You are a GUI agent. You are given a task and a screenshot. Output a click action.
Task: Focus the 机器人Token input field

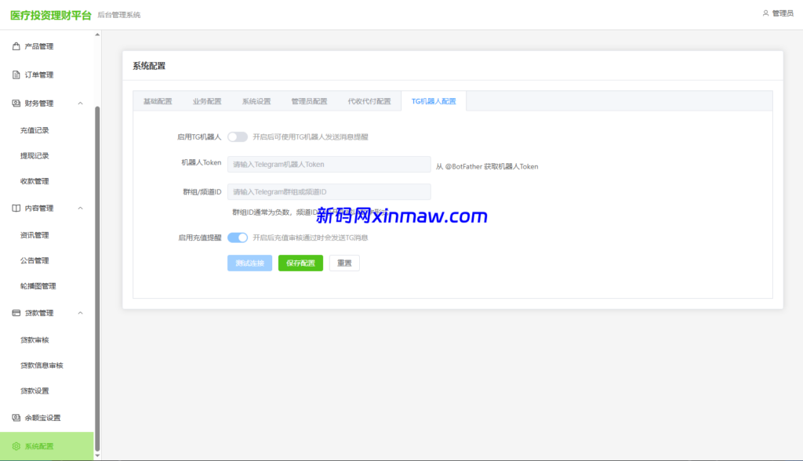point(329,165)
